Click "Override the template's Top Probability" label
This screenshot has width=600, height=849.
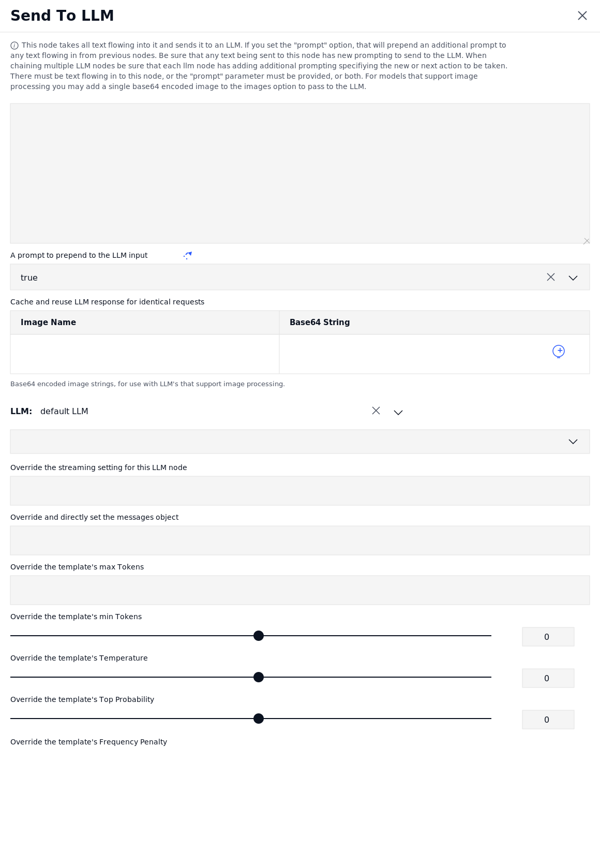tap(82, 699)
